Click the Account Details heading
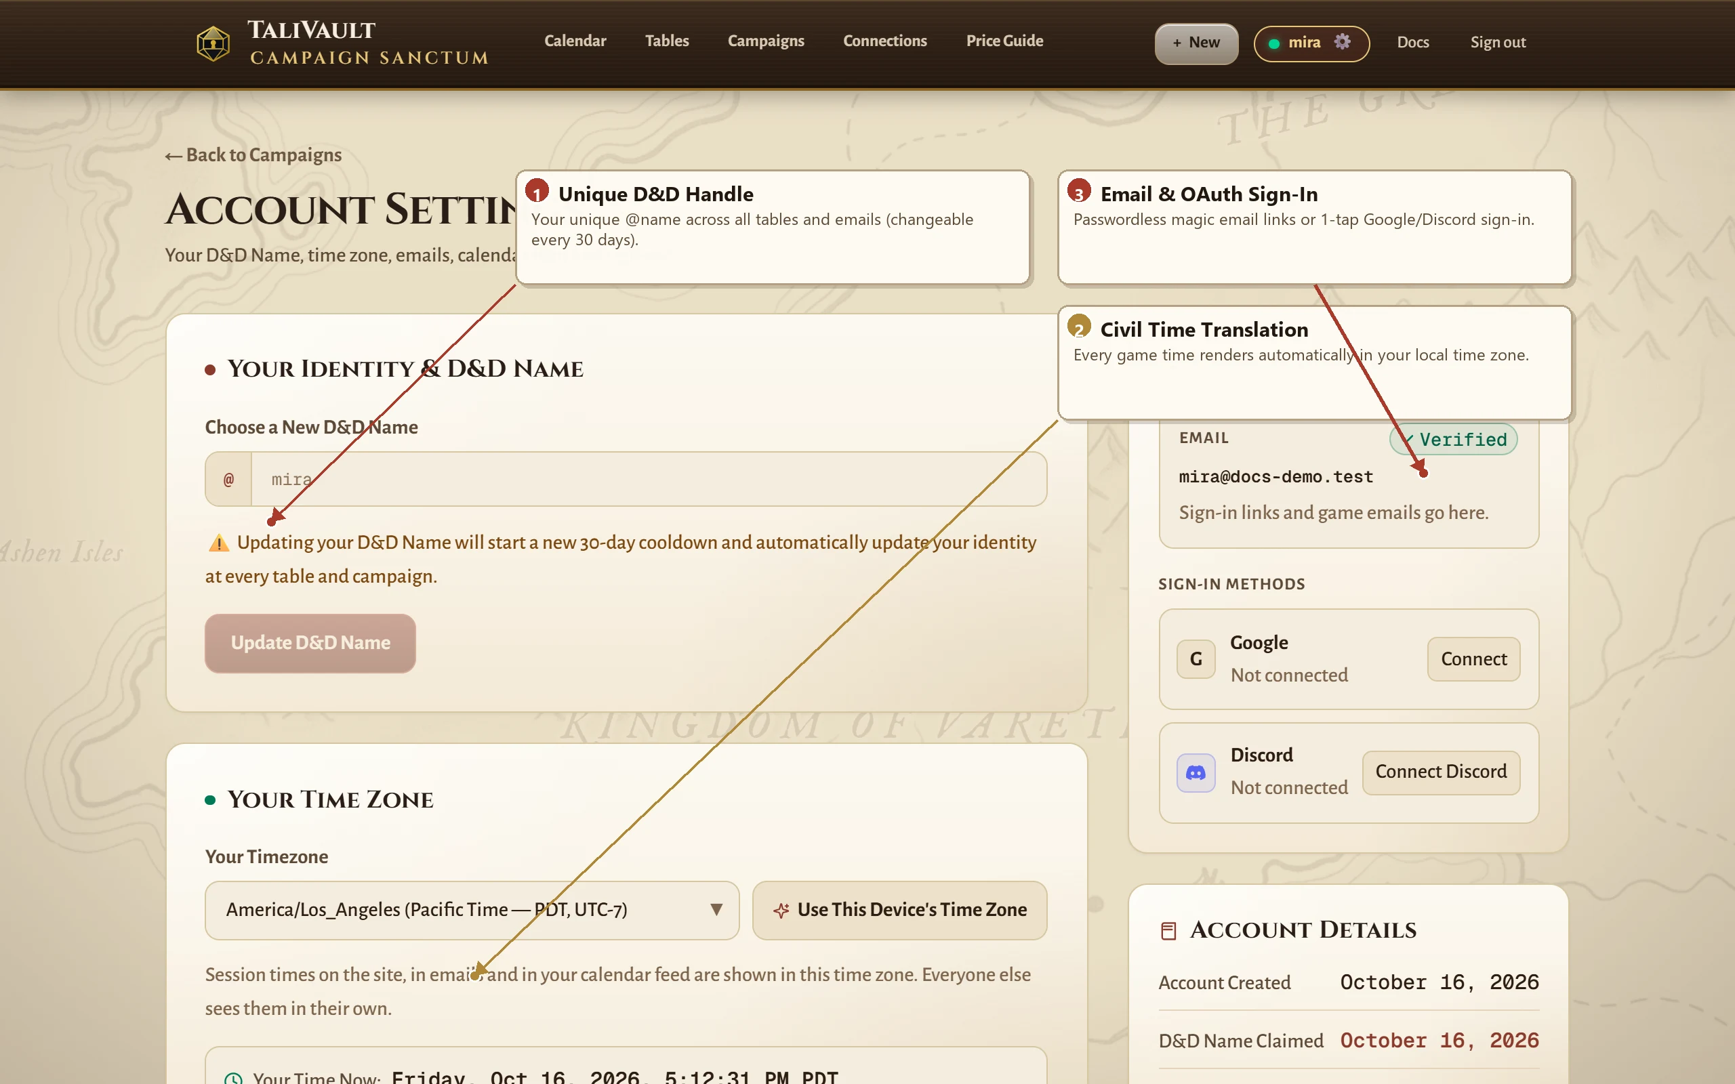This screenshot has width=1735, height=1084. point(1303,931)
